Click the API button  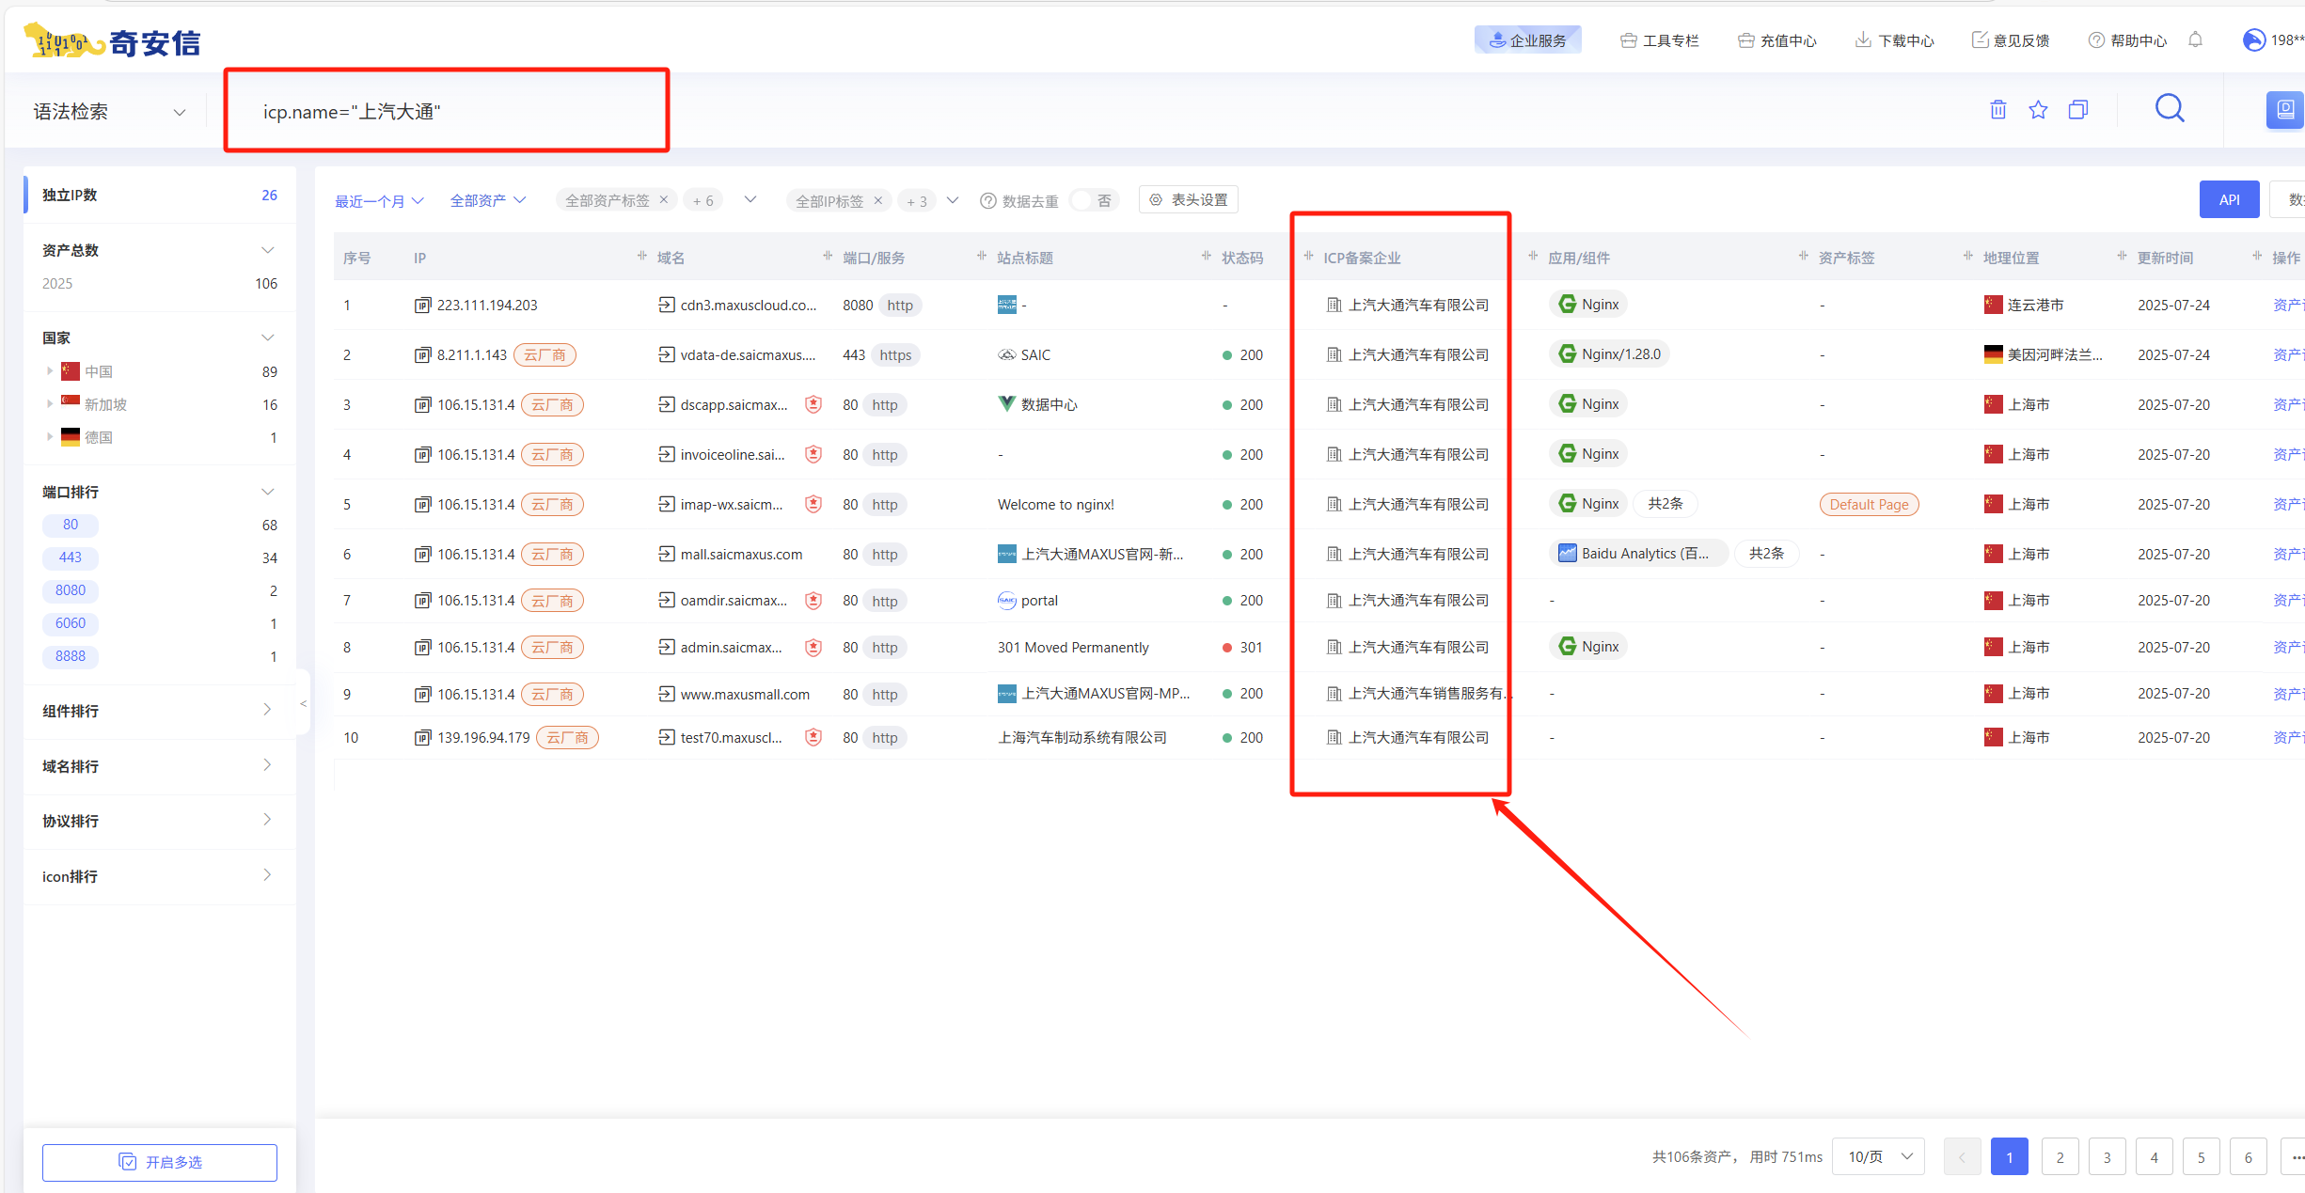coord(2229,199)
